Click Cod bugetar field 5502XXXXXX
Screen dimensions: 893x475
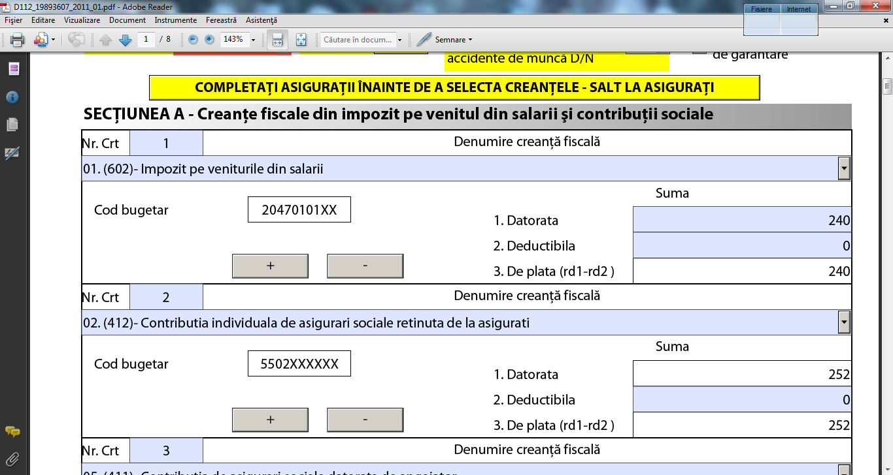[299, 363]
